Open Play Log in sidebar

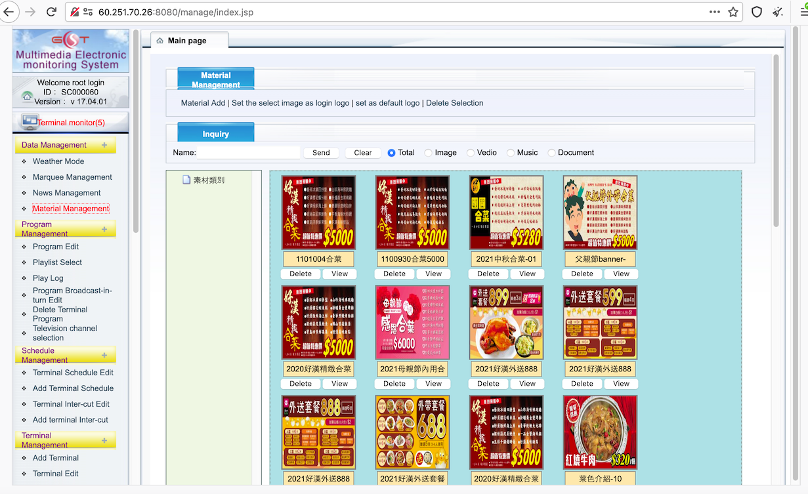48,278
